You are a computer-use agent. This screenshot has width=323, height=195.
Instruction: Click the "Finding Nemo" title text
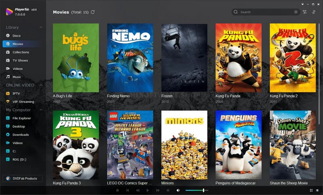(118, 96)
